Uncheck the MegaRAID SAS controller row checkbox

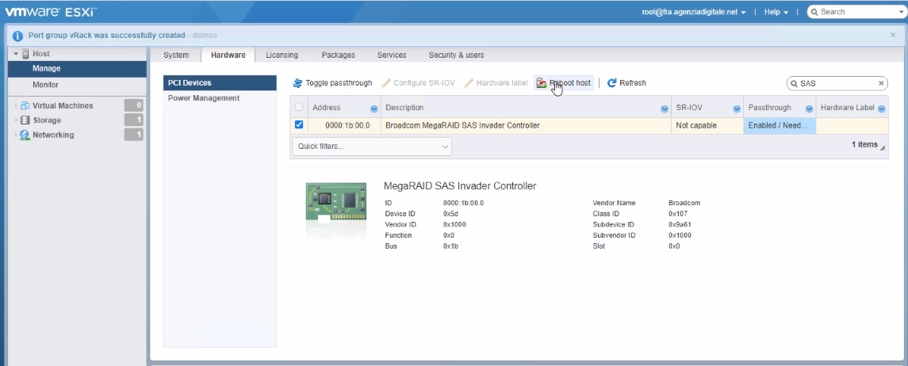click(299, 125)
